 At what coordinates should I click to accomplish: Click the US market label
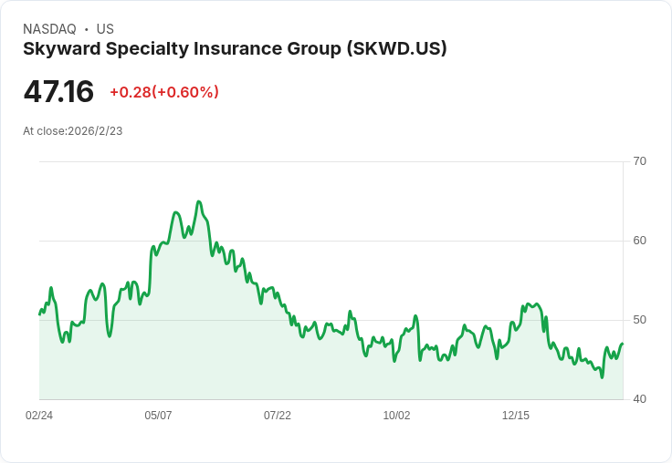coord(105,29)
